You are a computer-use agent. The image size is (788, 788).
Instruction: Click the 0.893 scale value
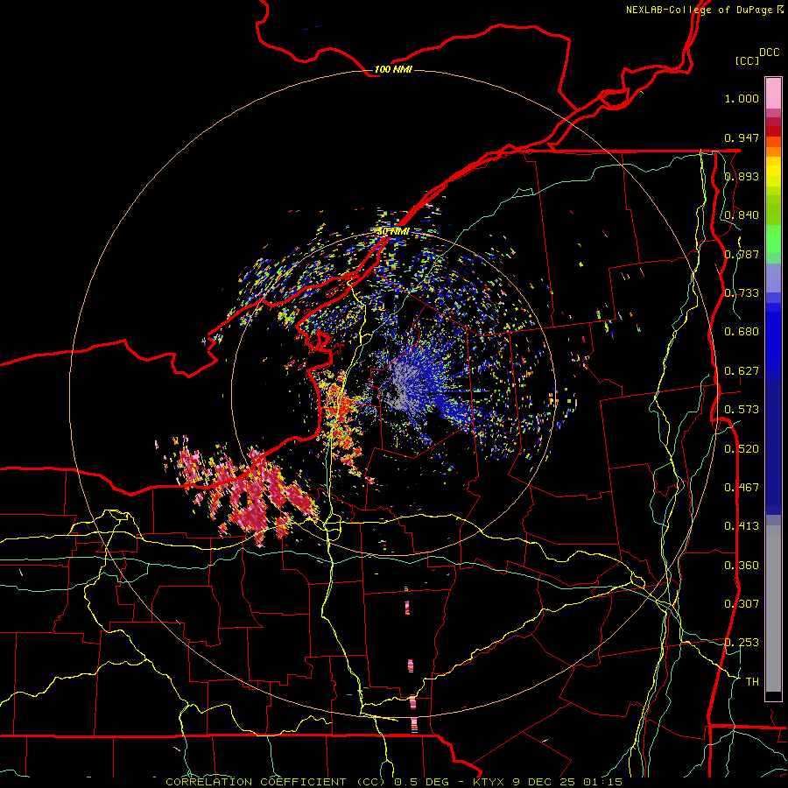pos(742,176)
